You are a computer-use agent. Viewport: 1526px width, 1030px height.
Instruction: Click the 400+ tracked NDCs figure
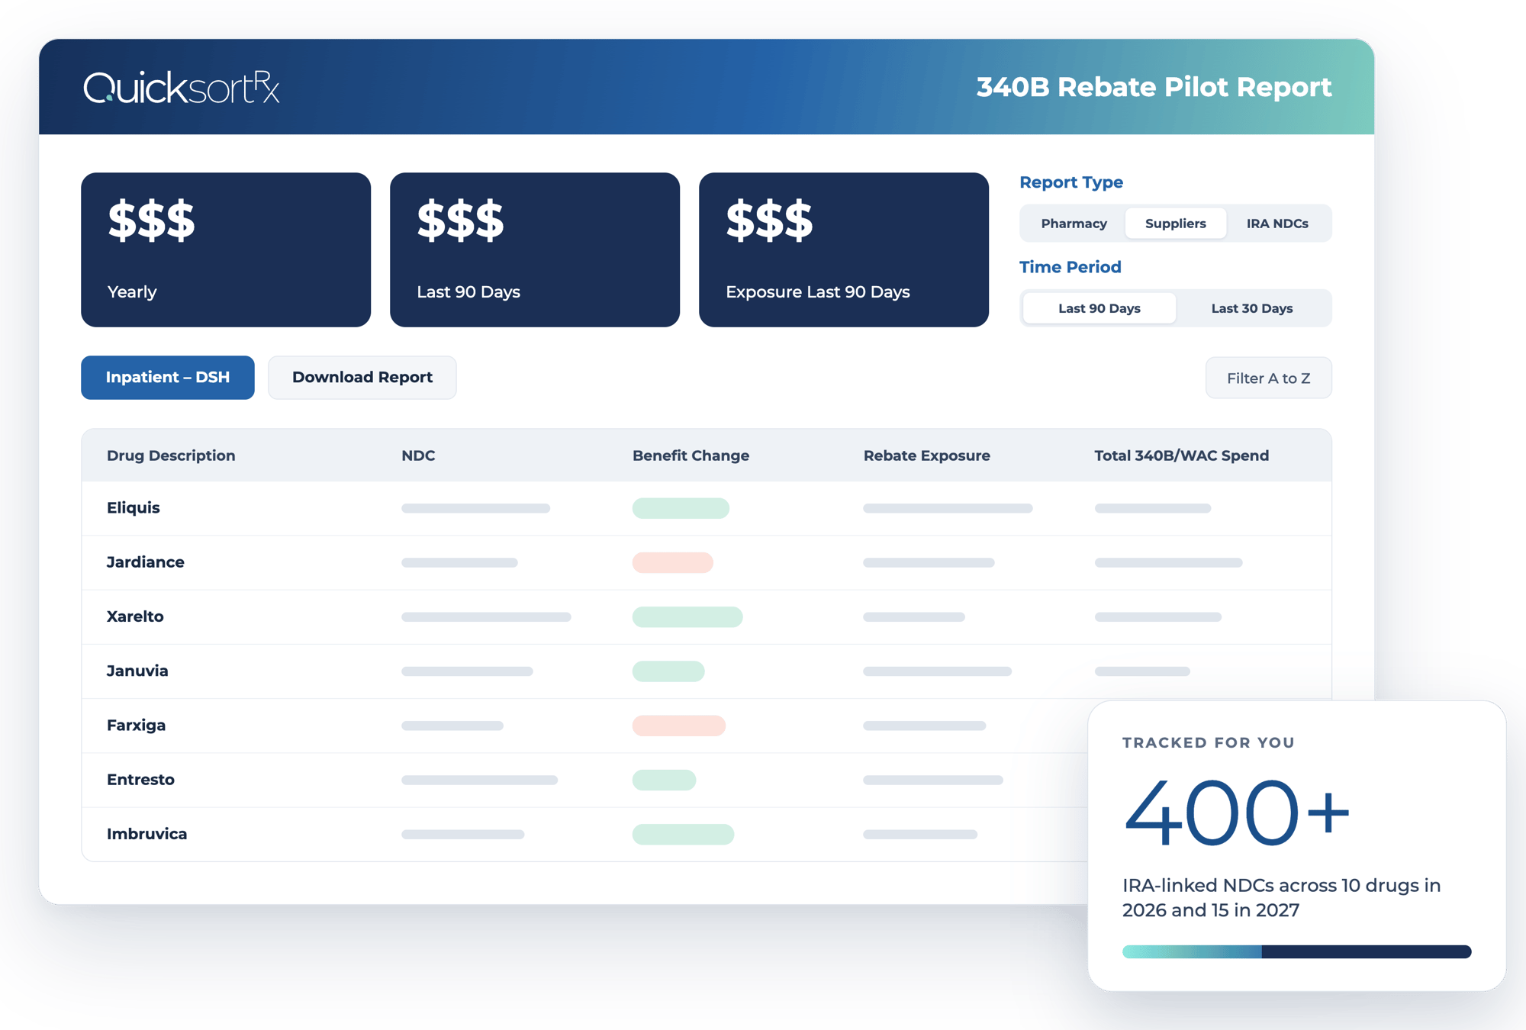coord(1237,813)
